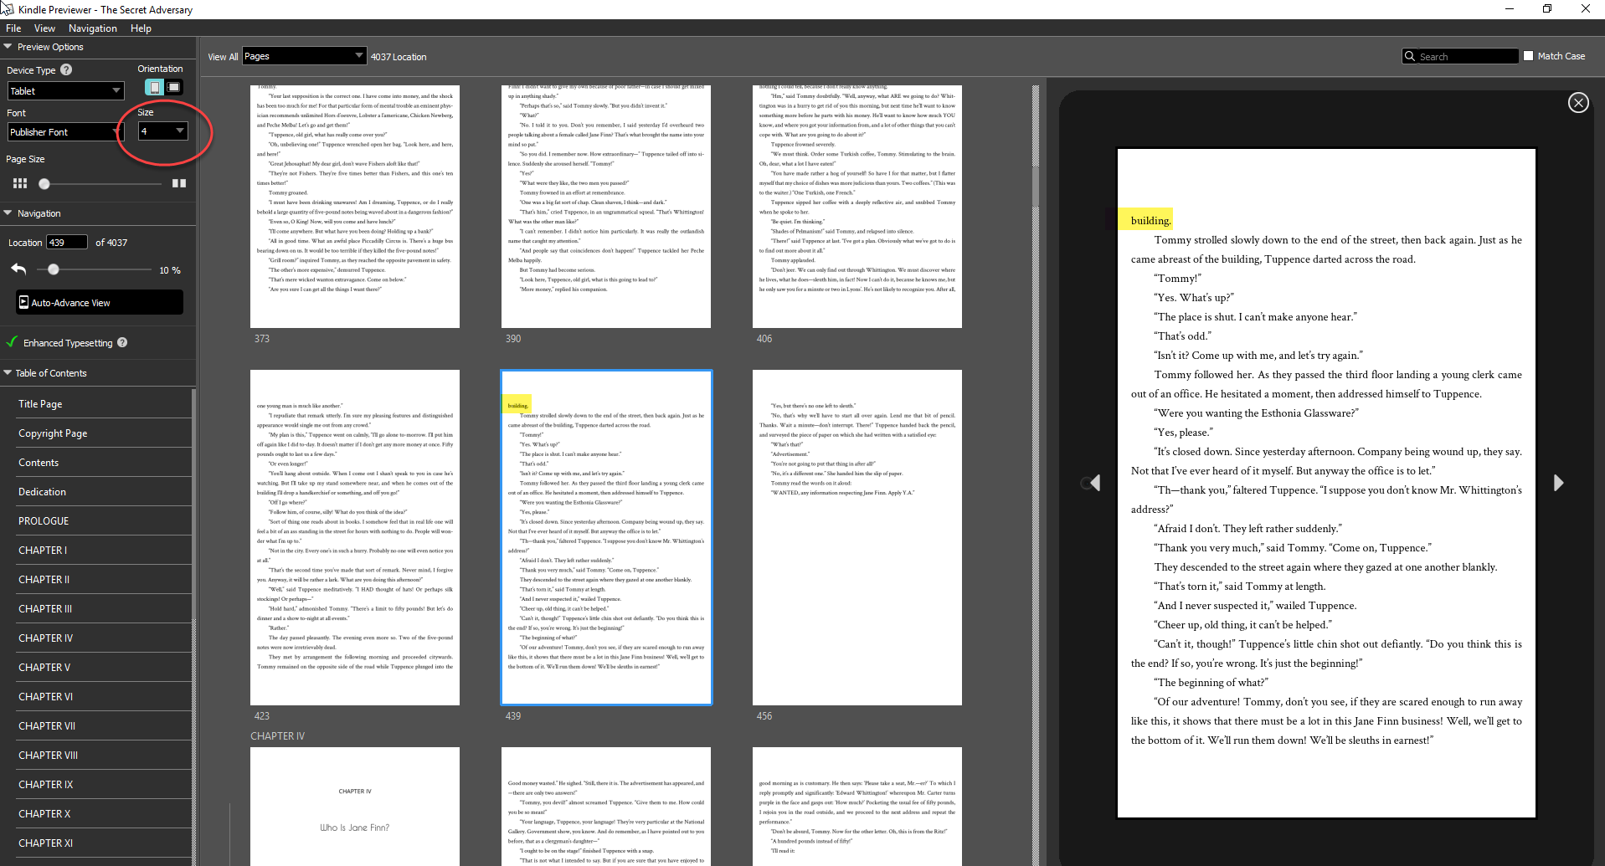Open the Navigation menu
This screenshot has height=866, width=1605.
click(x=92, y=28)
